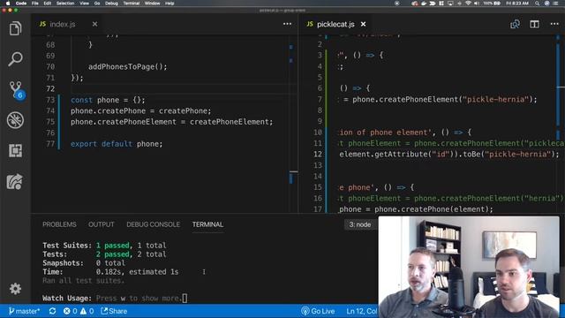Click 'addPhonesToPage();' on line 70
The height and width of the screenshot is (318, 565).
click(x=127, y=67)
